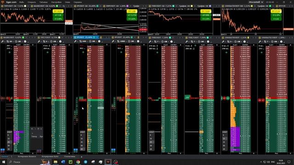Open the Справка menu
The height and width of the screenshot is (165, 294).
[x=78, y=2]
